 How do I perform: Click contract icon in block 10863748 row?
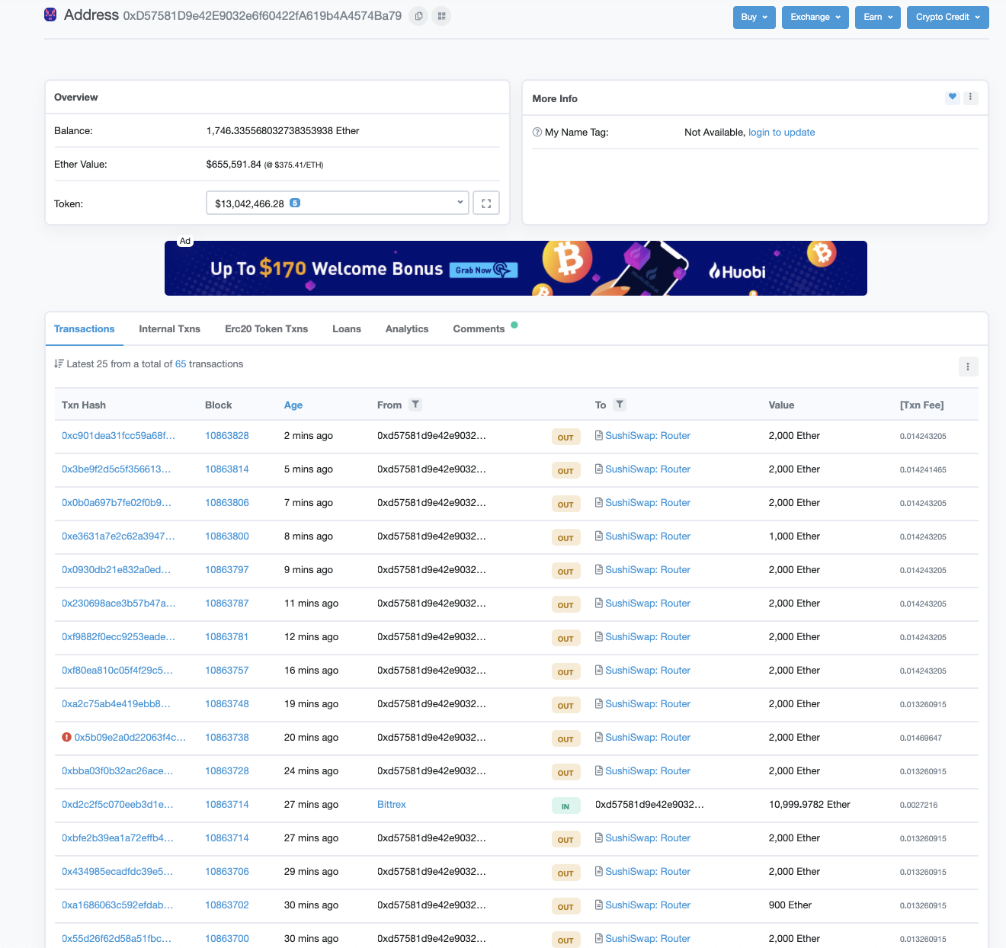[599, 704]
